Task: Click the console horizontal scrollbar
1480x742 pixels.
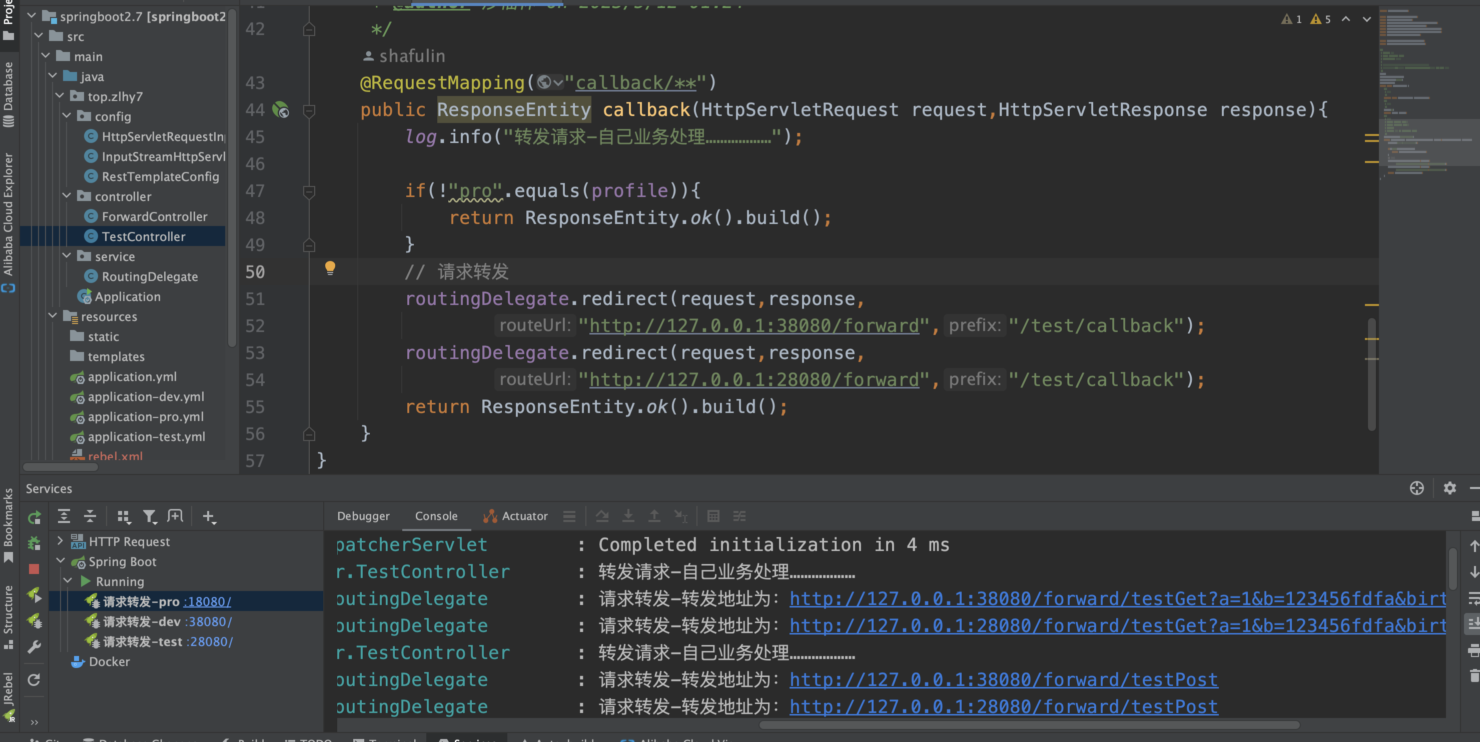Action: click(x=1030, y=725)
